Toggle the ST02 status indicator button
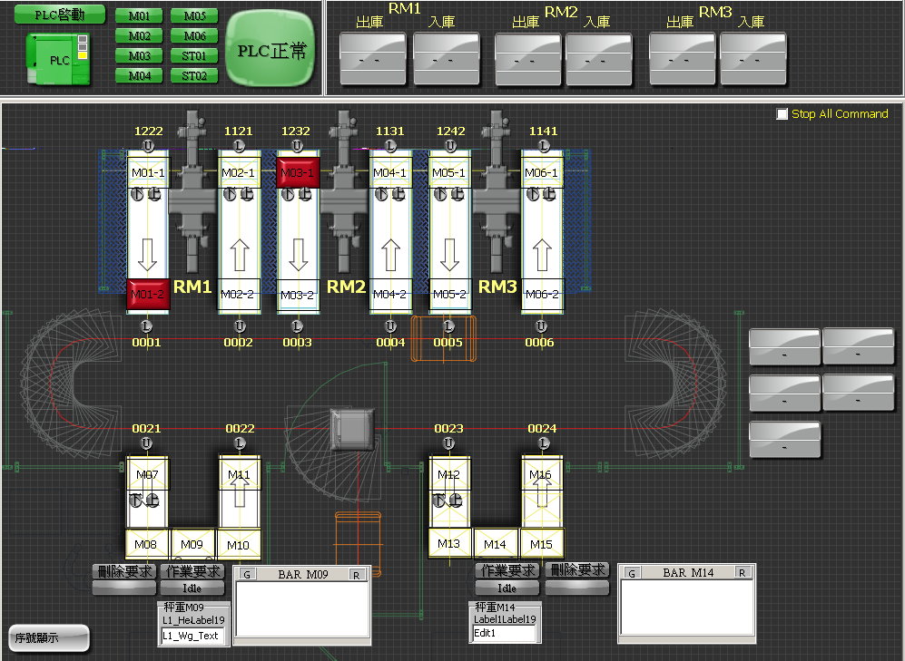The height and width of the screenshot is (661, 905). 194,76
